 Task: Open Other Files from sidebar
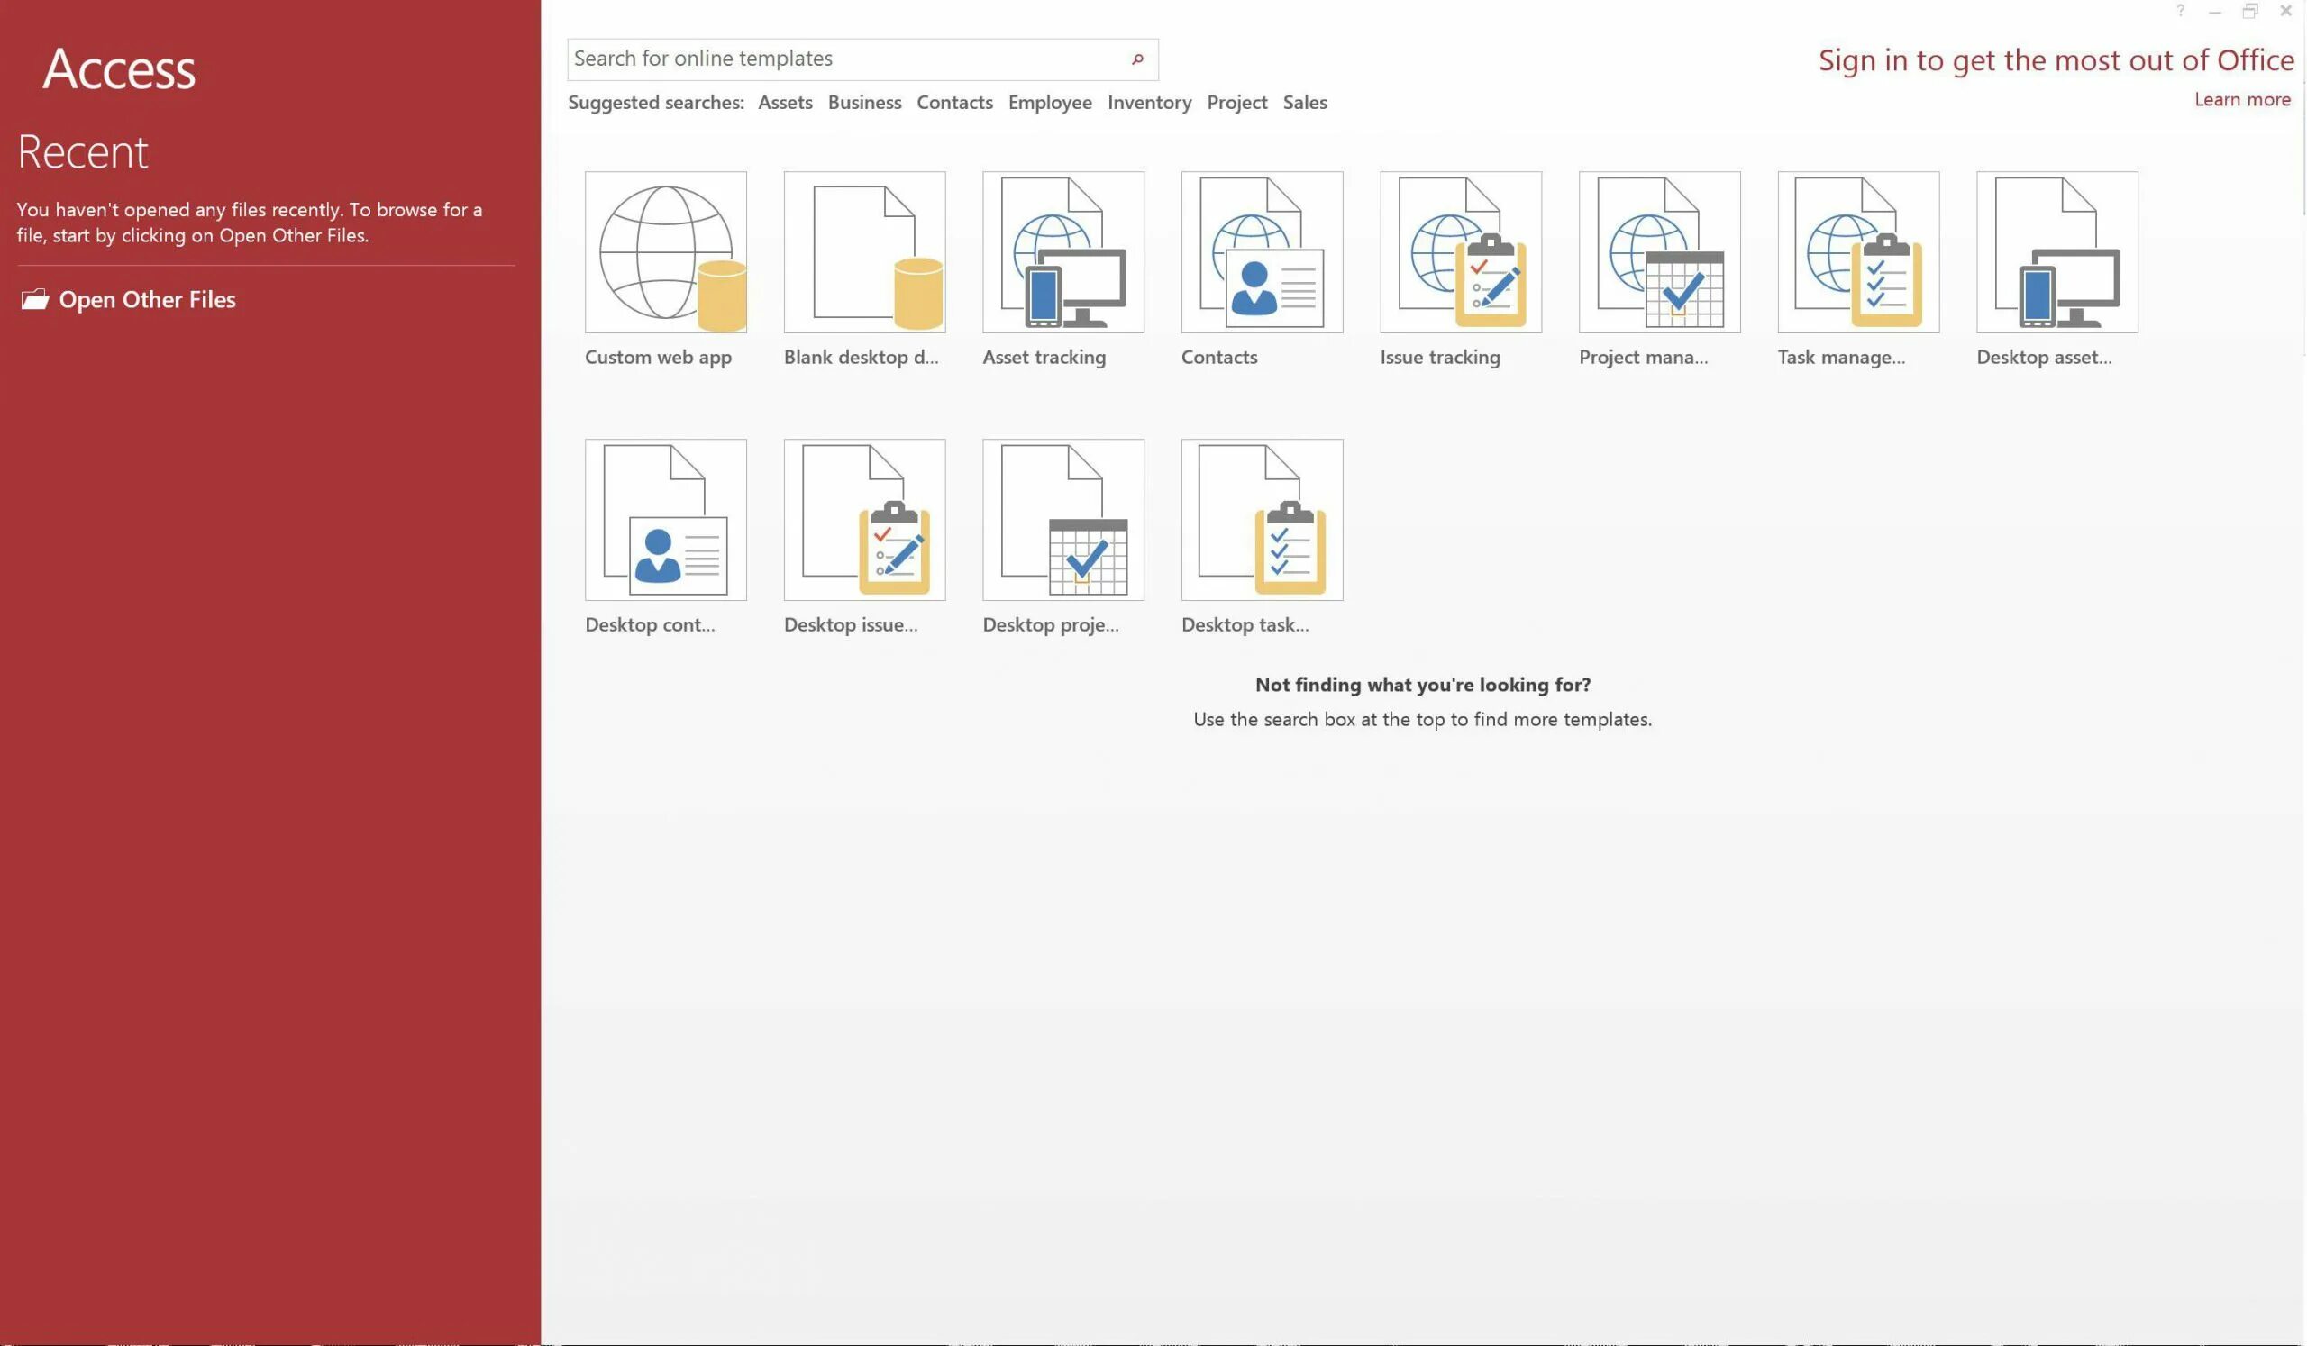tap(147, 299)
